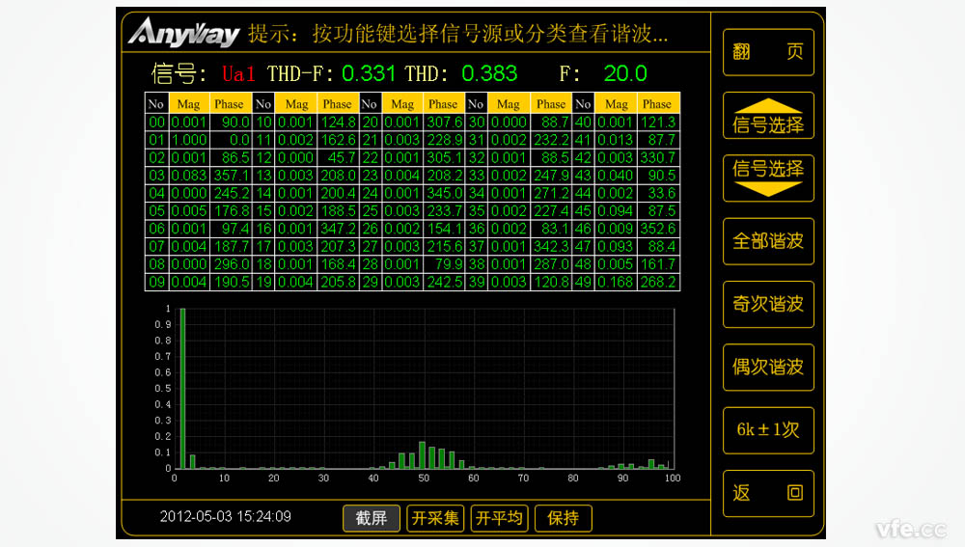Click the AnyWay logo
This screenshot has width=965, height=547.
pos(184,34)
